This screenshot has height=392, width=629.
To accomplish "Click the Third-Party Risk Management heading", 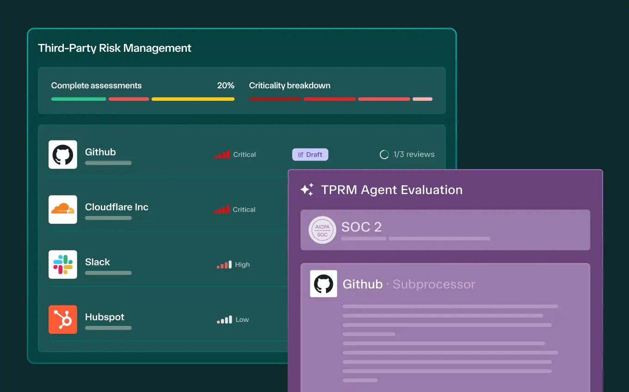I will pos(115,48).
